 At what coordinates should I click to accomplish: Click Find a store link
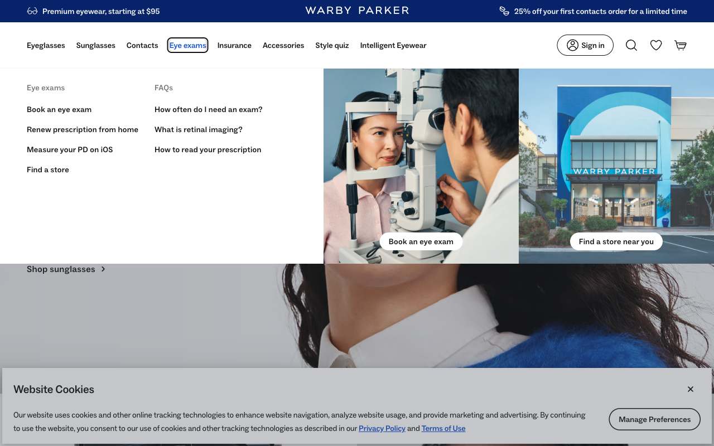tap(48, 169)
